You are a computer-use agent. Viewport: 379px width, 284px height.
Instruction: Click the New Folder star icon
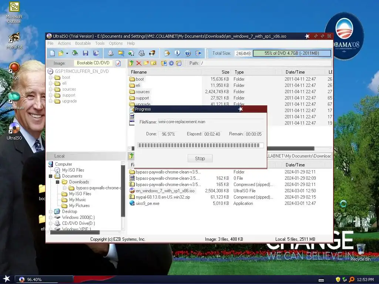pyautogui.click(x=146, y=63)
